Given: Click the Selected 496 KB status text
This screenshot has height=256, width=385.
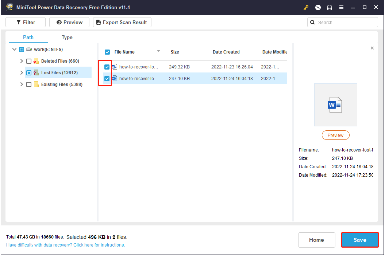Looking at the screenshot, I should (97, 237).
